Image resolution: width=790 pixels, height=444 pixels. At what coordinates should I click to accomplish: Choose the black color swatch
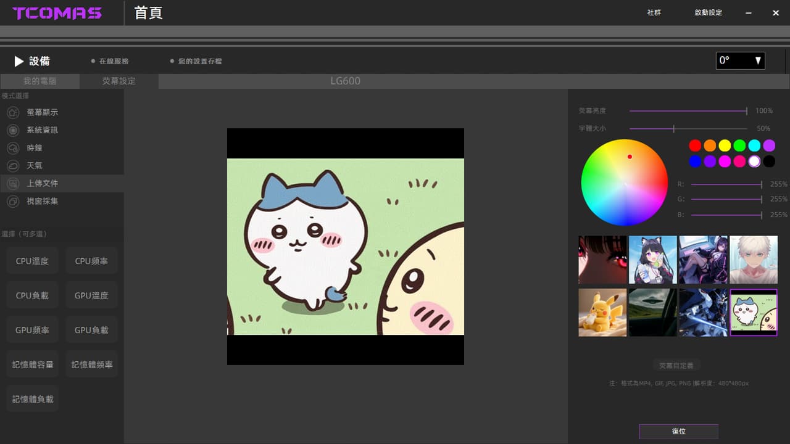click(x=769, y=162)
